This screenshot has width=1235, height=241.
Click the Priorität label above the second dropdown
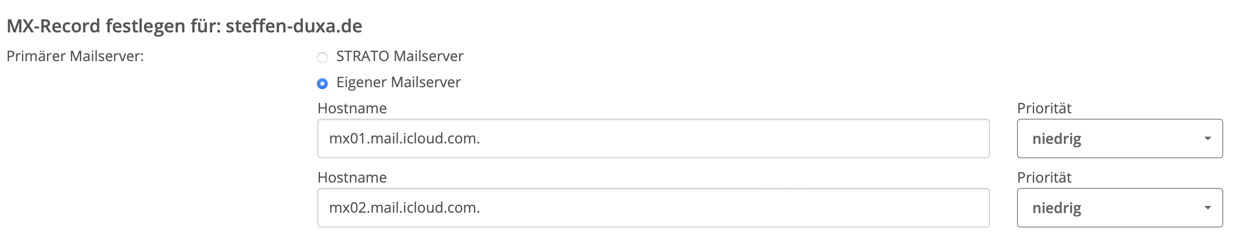tap(1044, 178)
